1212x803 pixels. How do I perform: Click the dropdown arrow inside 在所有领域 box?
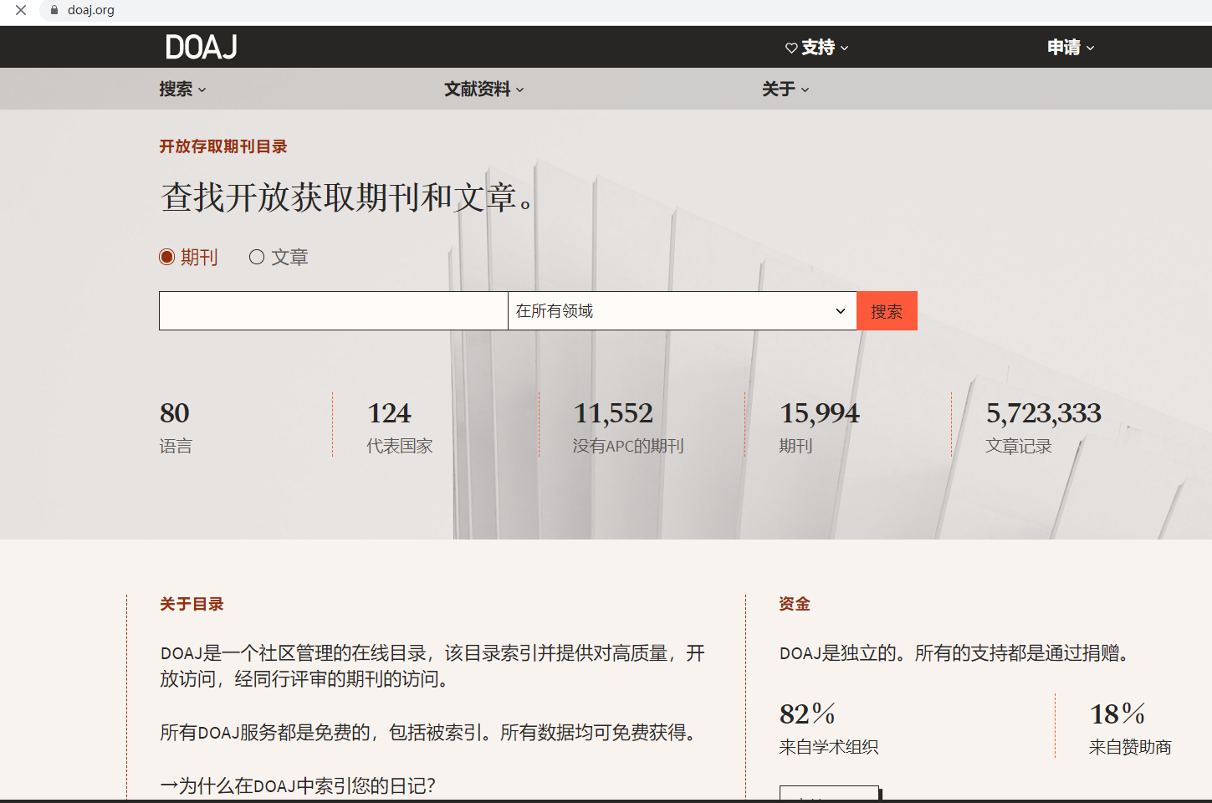840,310
